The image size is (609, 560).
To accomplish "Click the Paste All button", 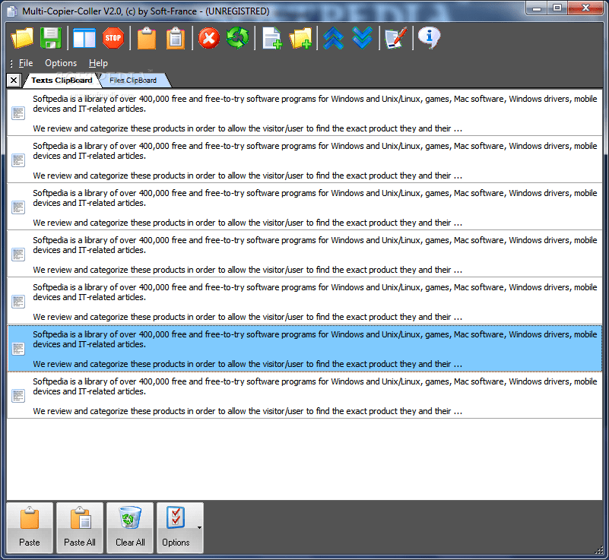I will 80,528.
